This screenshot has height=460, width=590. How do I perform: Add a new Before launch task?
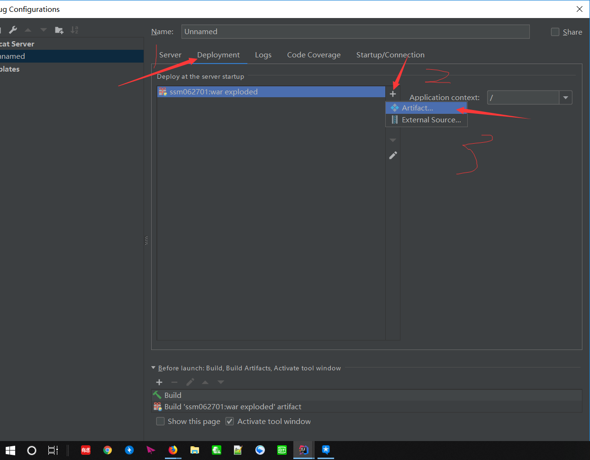click(x=159, y=382)
